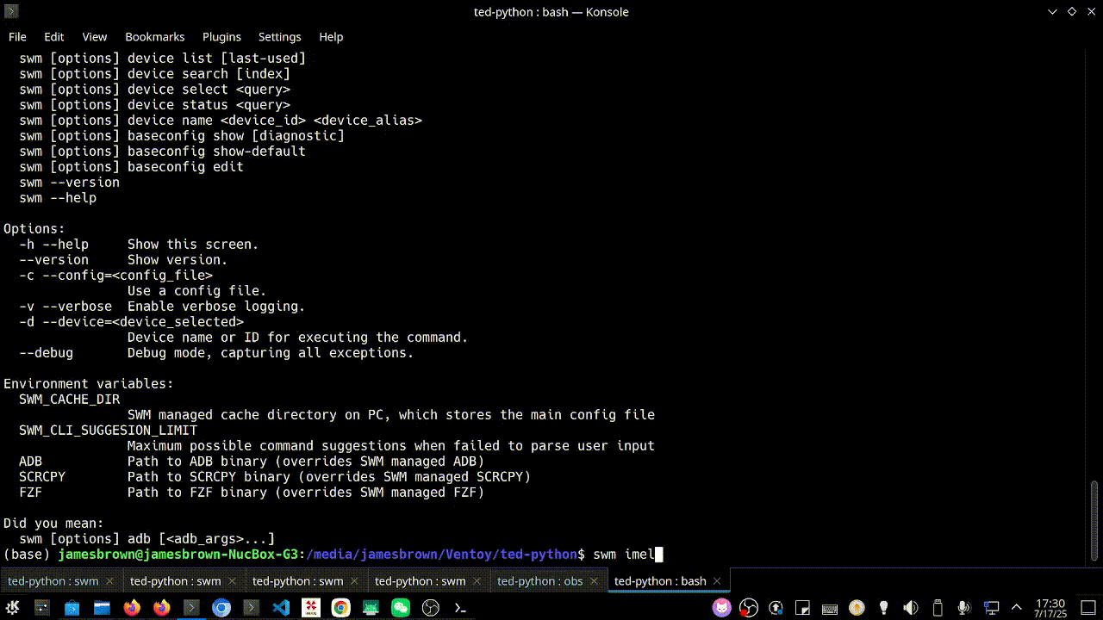Viewport: 1103px width, 620px height.
Task: Open the KDE application launcher
Action: [12, 608]
